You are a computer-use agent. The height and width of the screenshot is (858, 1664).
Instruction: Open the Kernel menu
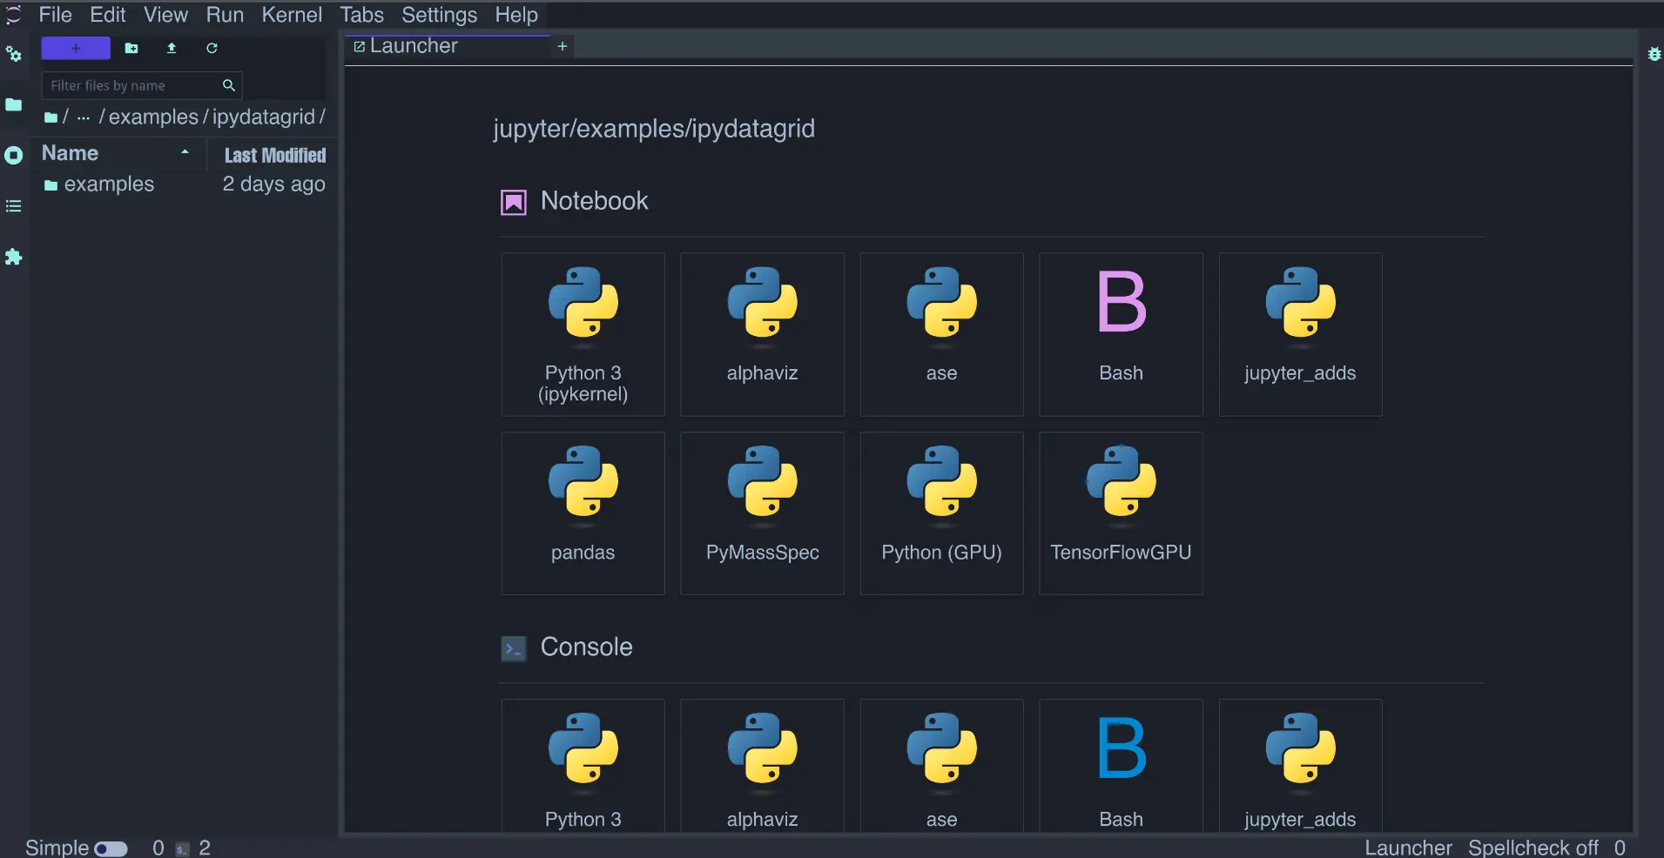pyautogui.click(x=292, y=15)
